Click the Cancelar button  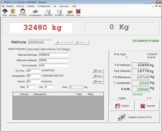click(148, 106)
